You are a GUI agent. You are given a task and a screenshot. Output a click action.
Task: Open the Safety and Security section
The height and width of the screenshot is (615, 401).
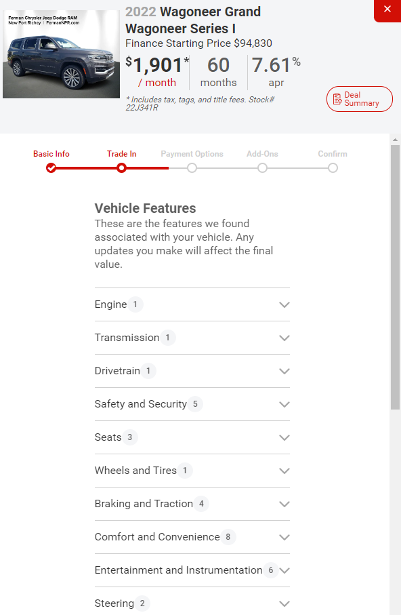pos(192,404)
